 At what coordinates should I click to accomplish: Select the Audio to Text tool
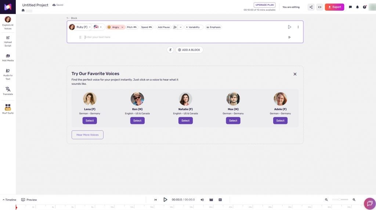click(x=8, y=74)
